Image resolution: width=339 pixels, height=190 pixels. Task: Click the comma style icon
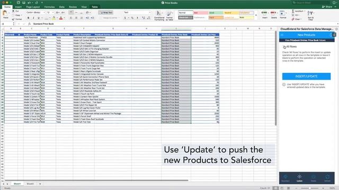pyautogui.click(x=137, y=18)
